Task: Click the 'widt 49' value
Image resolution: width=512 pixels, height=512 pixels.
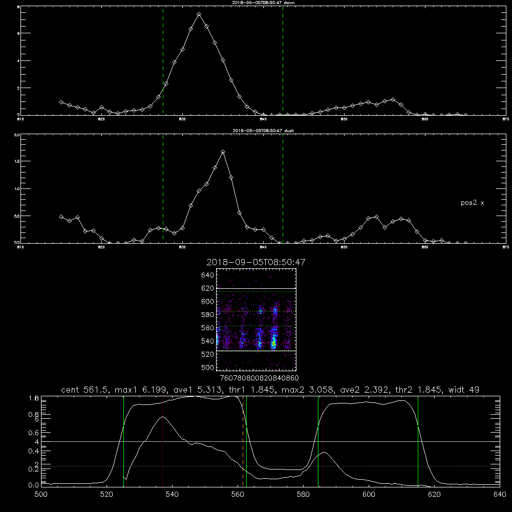Action: coord(464,390)
